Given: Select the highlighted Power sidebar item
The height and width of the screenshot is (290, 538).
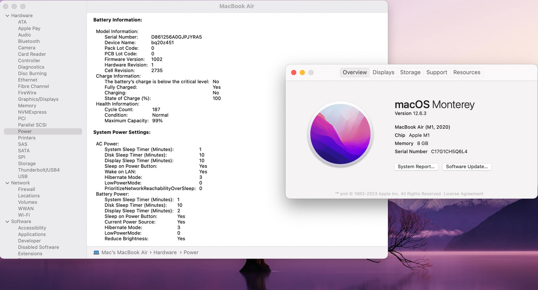Looking at the screenshot, I should [x=43, y=131].
